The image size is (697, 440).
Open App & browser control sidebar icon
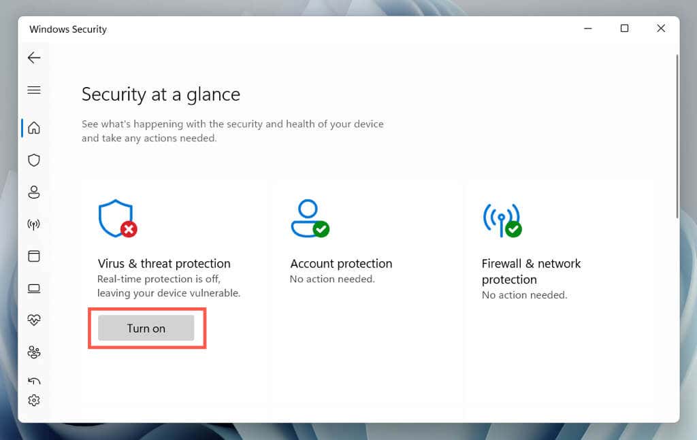point(34,256)
